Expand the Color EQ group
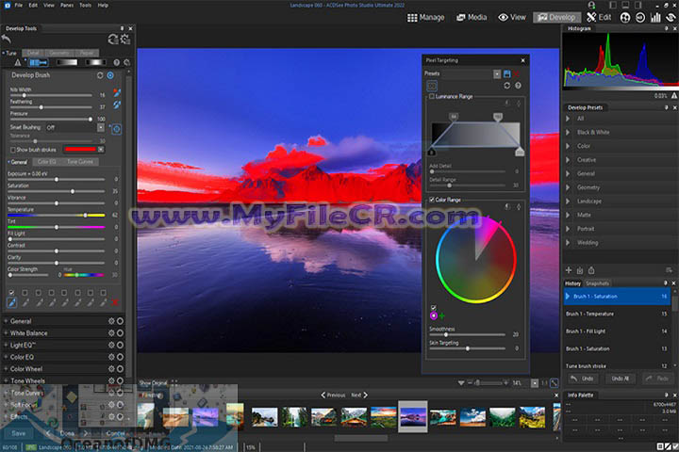Image resolution: width=679 pixels, height=452 pixels. point(6,357)
